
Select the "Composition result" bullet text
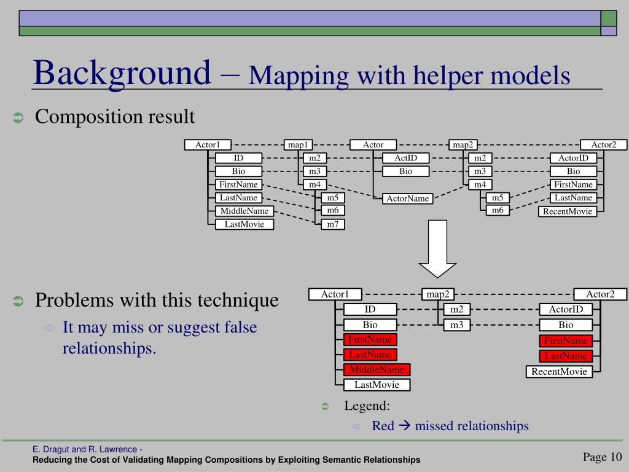pos(115,117)
